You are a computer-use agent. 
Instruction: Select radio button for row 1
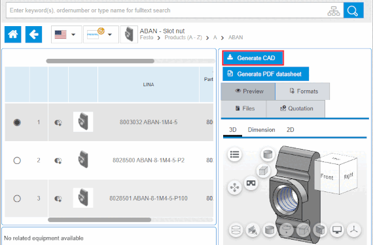pyautogui.click(x=17, y=123)
